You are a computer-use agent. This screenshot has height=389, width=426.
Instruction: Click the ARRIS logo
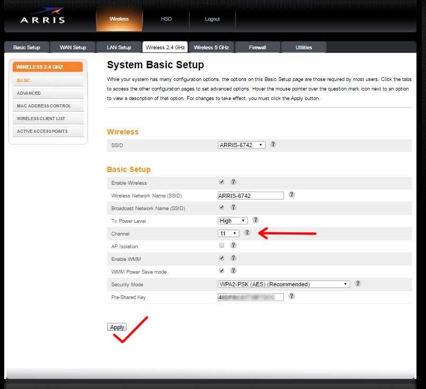pos(42,16)
